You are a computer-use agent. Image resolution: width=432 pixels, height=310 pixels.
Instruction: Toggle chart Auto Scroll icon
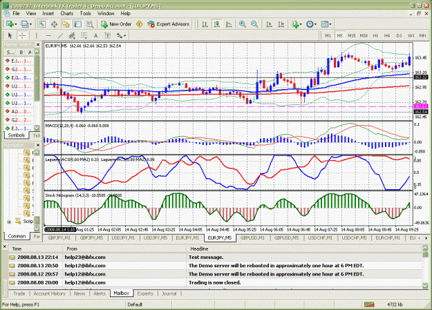pos(269,24)
